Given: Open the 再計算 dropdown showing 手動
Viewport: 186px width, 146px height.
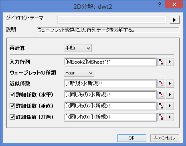Looking at the screenshot, I should click(x=78, y=48).
